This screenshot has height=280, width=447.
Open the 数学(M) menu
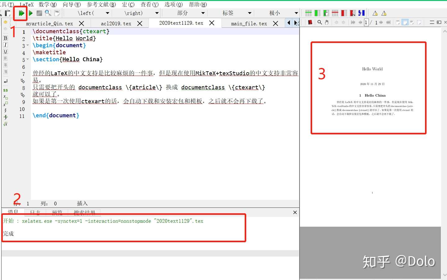pyautogui.click(x=48, y=4)
